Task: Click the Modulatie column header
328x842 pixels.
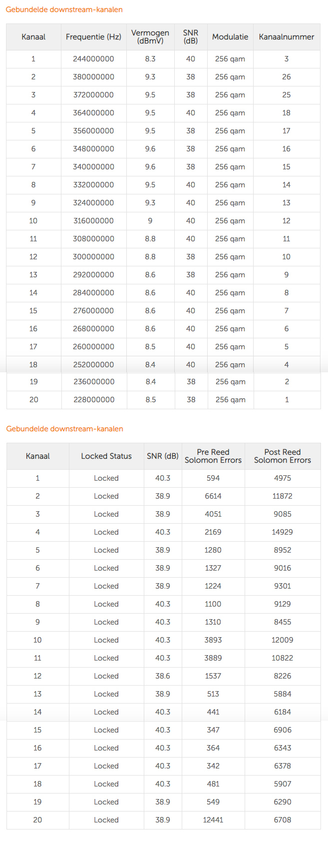Action: (x=230, y=37)
